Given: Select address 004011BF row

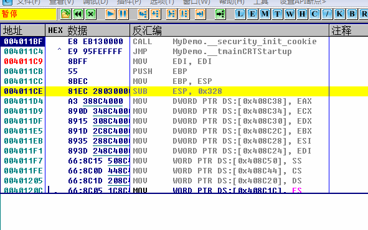Looking at the screenshot, I should pos(23,42).
